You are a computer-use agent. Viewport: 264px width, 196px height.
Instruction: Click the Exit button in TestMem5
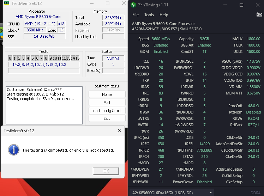(x=107, y=118)
